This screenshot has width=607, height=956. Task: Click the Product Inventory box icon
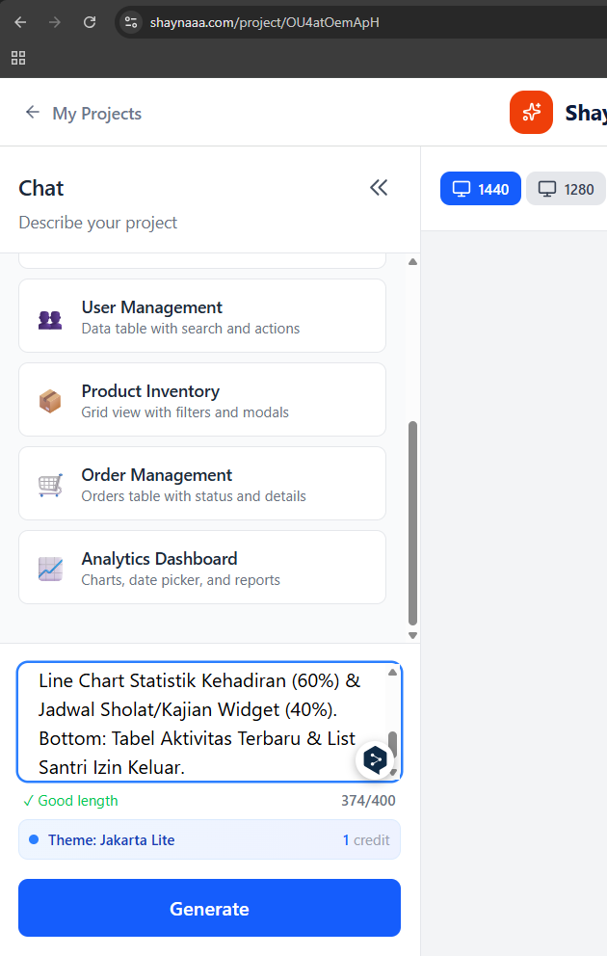[50, 401]
